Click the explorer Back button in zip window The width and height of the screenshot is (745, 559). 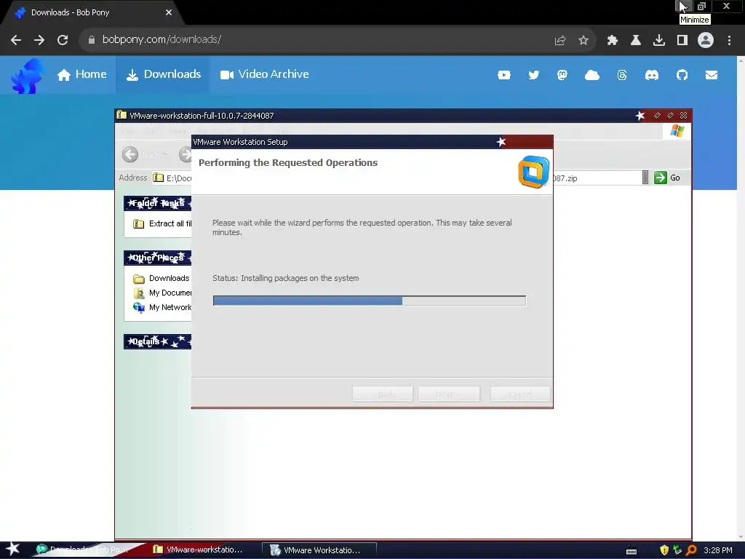130,154
